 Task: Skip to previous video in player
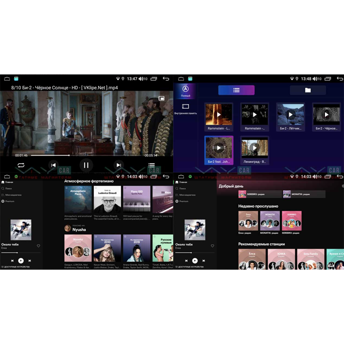click(x=53, y=165)
